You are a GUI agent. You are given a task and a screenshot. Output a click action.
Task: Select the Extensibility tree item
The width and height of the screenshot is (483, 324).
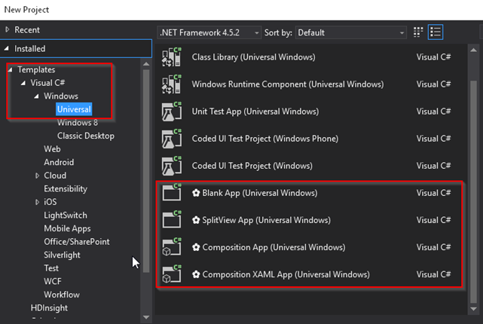pyautogui.click(x=66, y=188)
